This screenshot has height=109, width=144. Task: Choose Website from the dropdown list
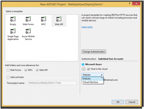click(92, 78)
